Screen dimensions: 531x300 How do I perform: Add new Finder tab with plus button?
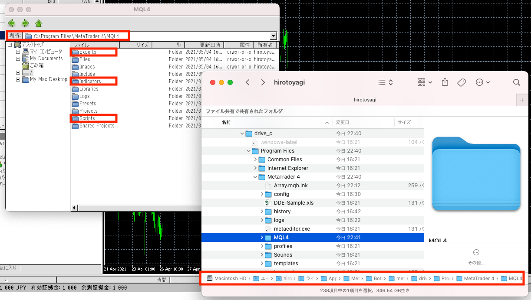click(522, 100)
